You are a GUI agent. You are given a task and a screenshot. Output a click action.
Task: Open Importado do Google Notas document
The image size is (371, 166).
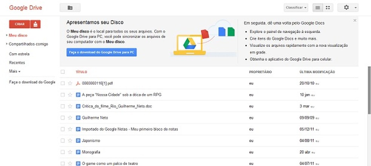130,129
